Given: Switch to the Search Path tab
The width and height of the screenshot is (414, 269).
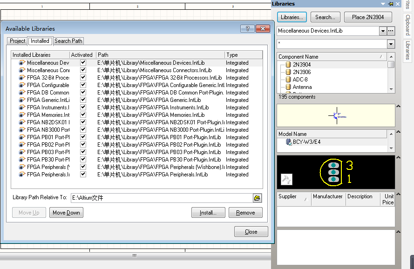Looking at the screenshot, I should [x=68, y=41].
